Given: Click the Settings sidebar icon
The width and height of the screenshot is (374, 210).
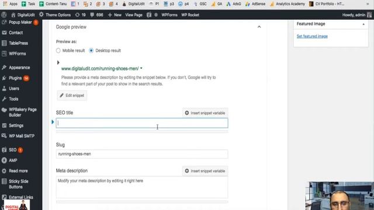Looking at the screenshot, I should tap(4, 125).
